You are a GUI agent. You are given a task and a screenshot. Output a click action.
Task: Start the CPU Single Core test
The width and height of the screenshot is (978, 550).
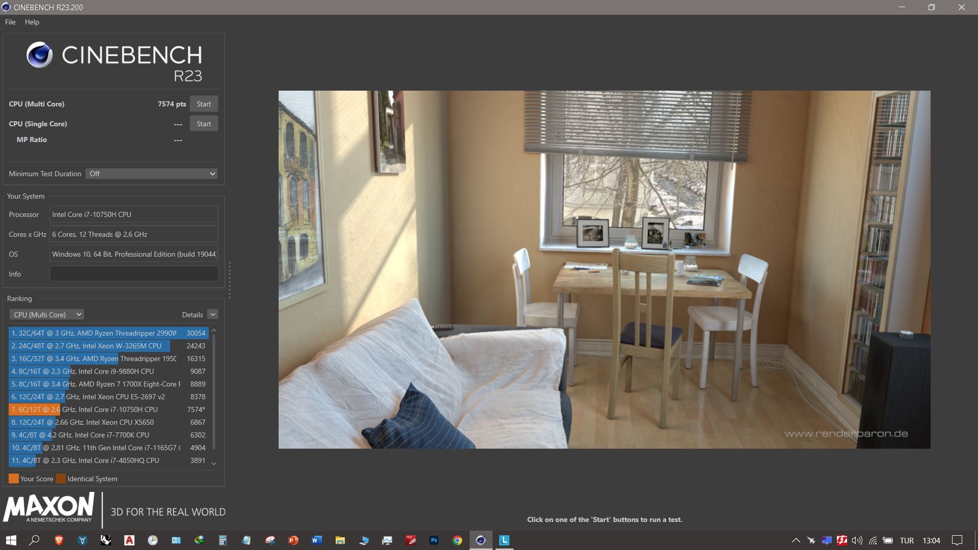pos(204,124)
